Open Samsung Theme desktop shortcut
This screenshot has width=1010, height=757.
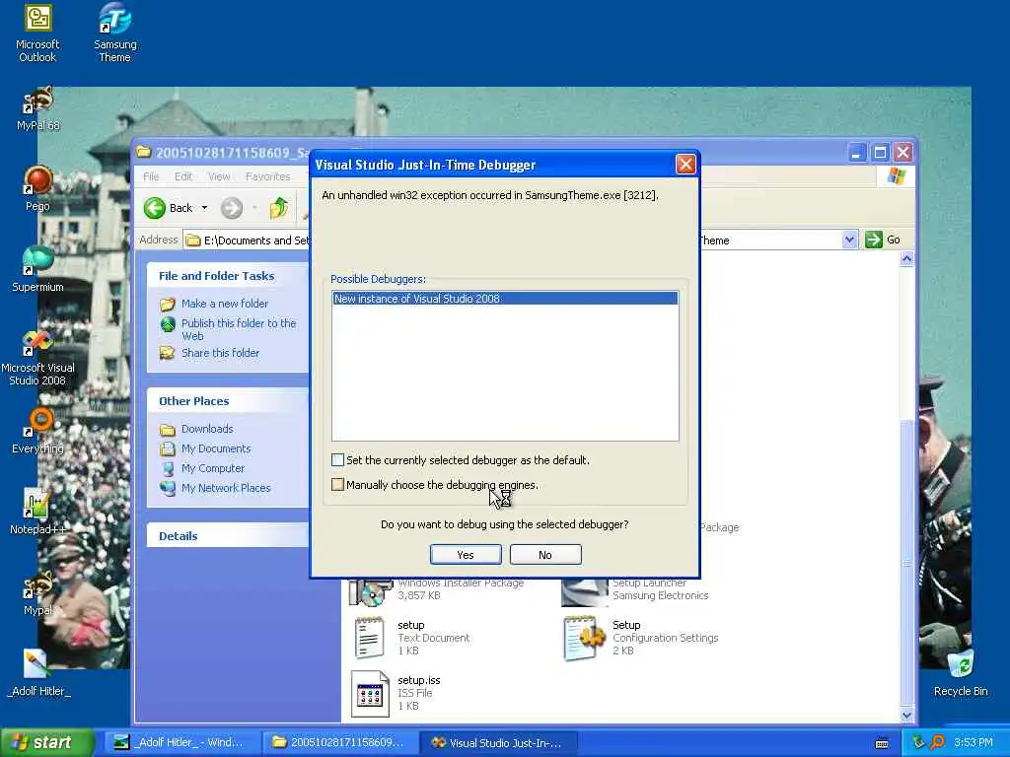coord(114,34)
